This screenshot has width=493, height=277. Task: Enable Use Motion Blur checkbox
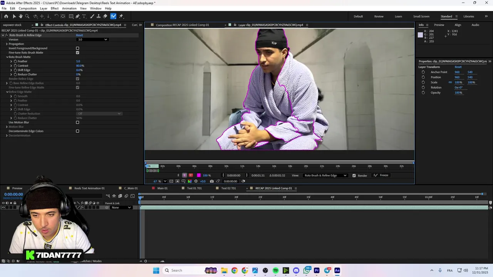(77, 122)
